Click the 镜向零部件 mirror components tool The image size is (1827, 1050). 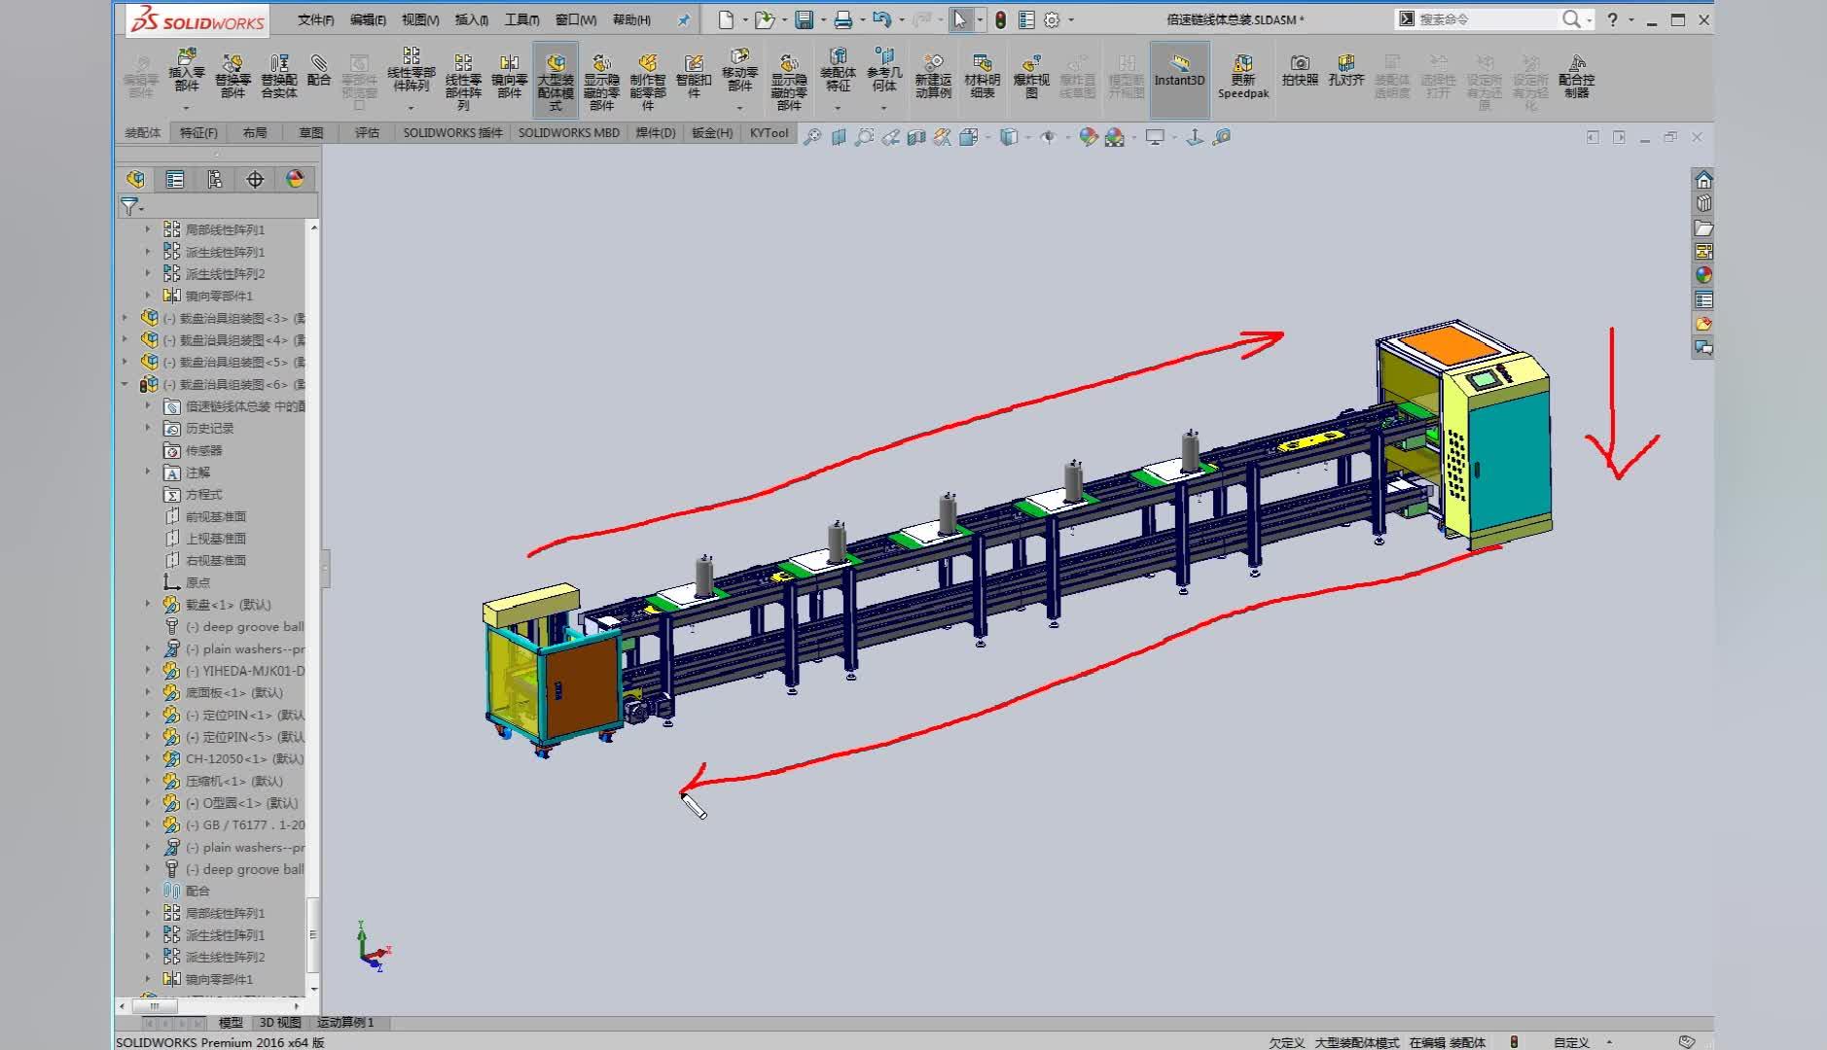coord(509,76)
